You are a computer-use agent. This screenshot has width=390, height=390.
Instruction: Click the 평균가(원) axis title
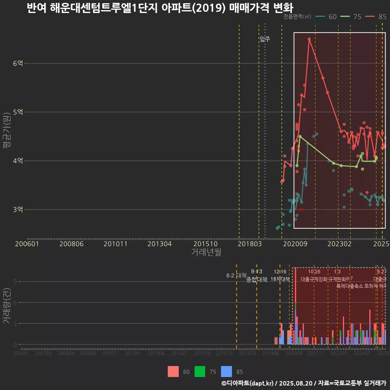7,130
